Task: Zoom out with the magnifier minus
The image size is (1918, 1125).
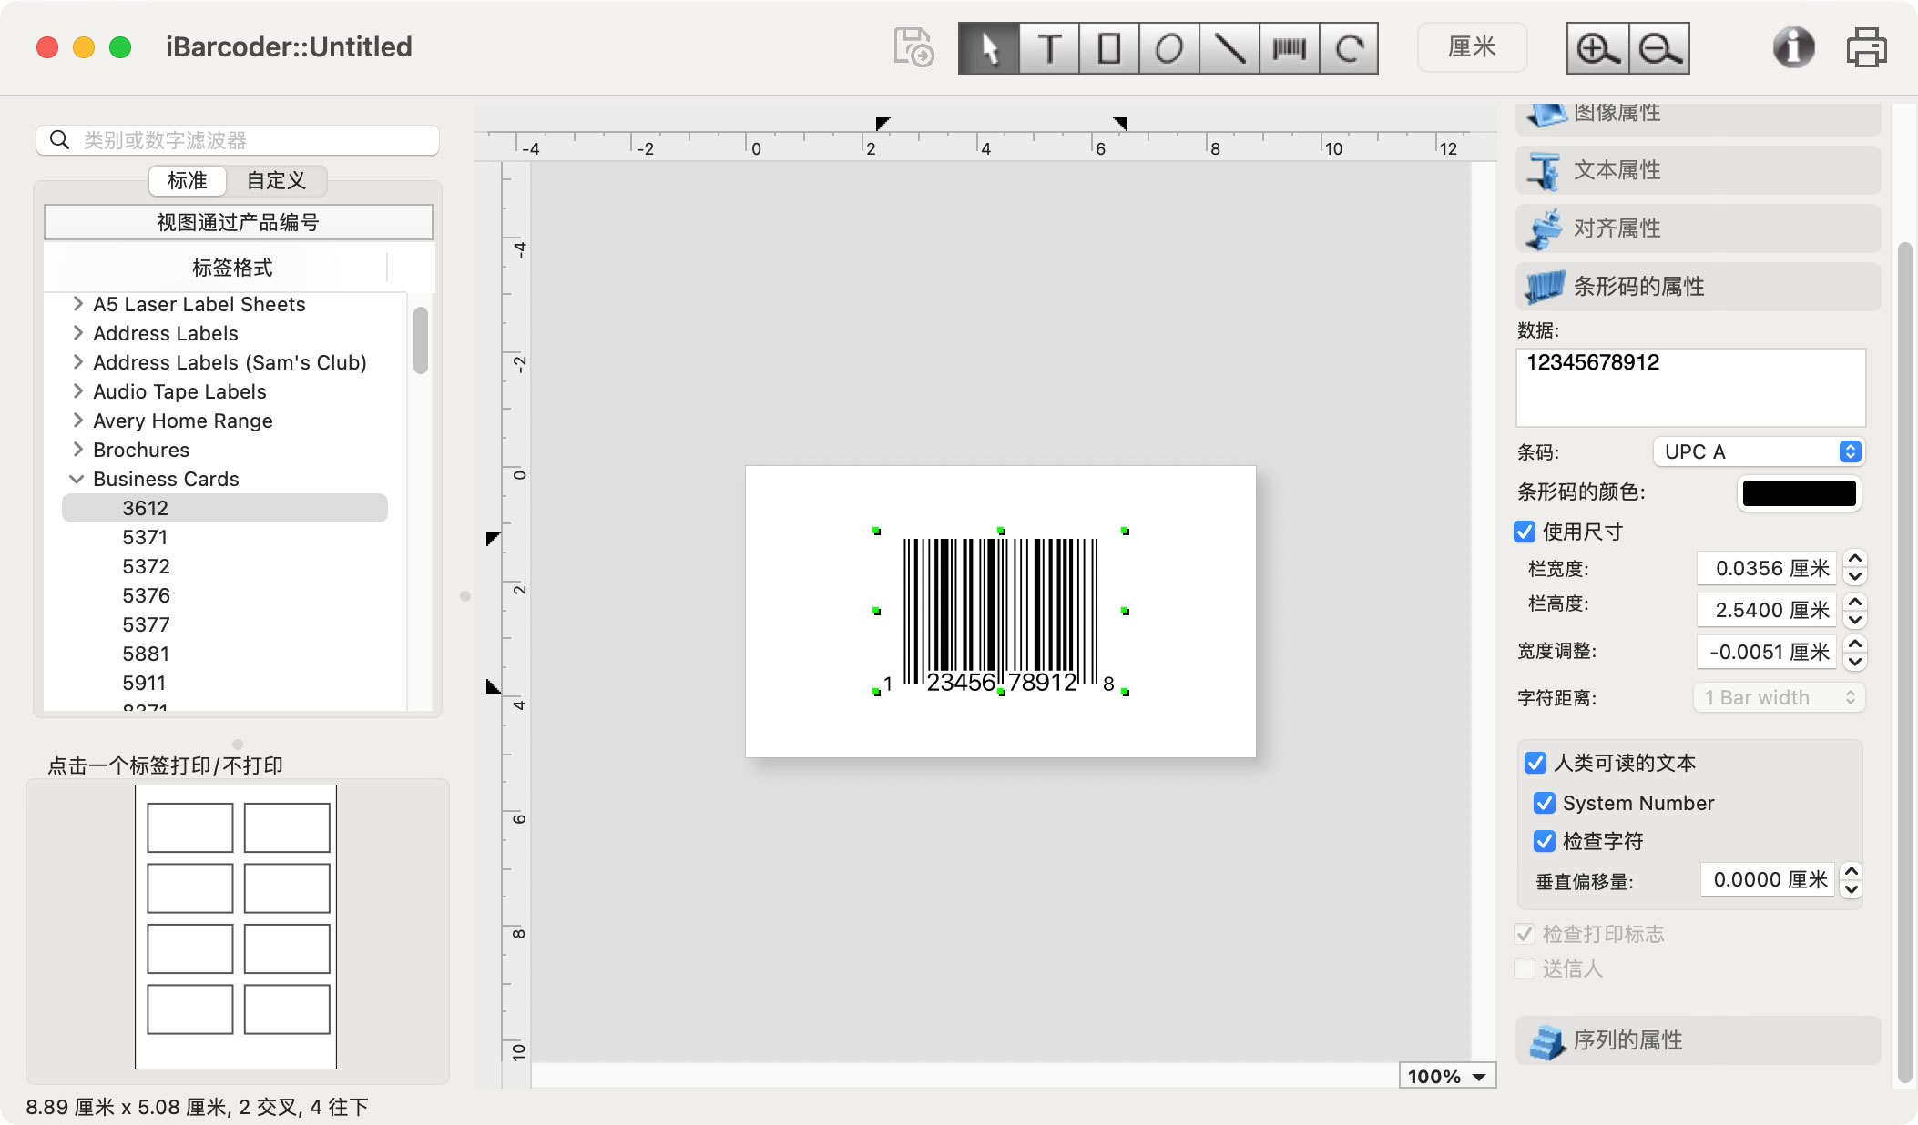Action: pos(1658,48)
